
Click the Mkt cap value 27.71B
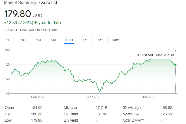(x=101, y=108)
